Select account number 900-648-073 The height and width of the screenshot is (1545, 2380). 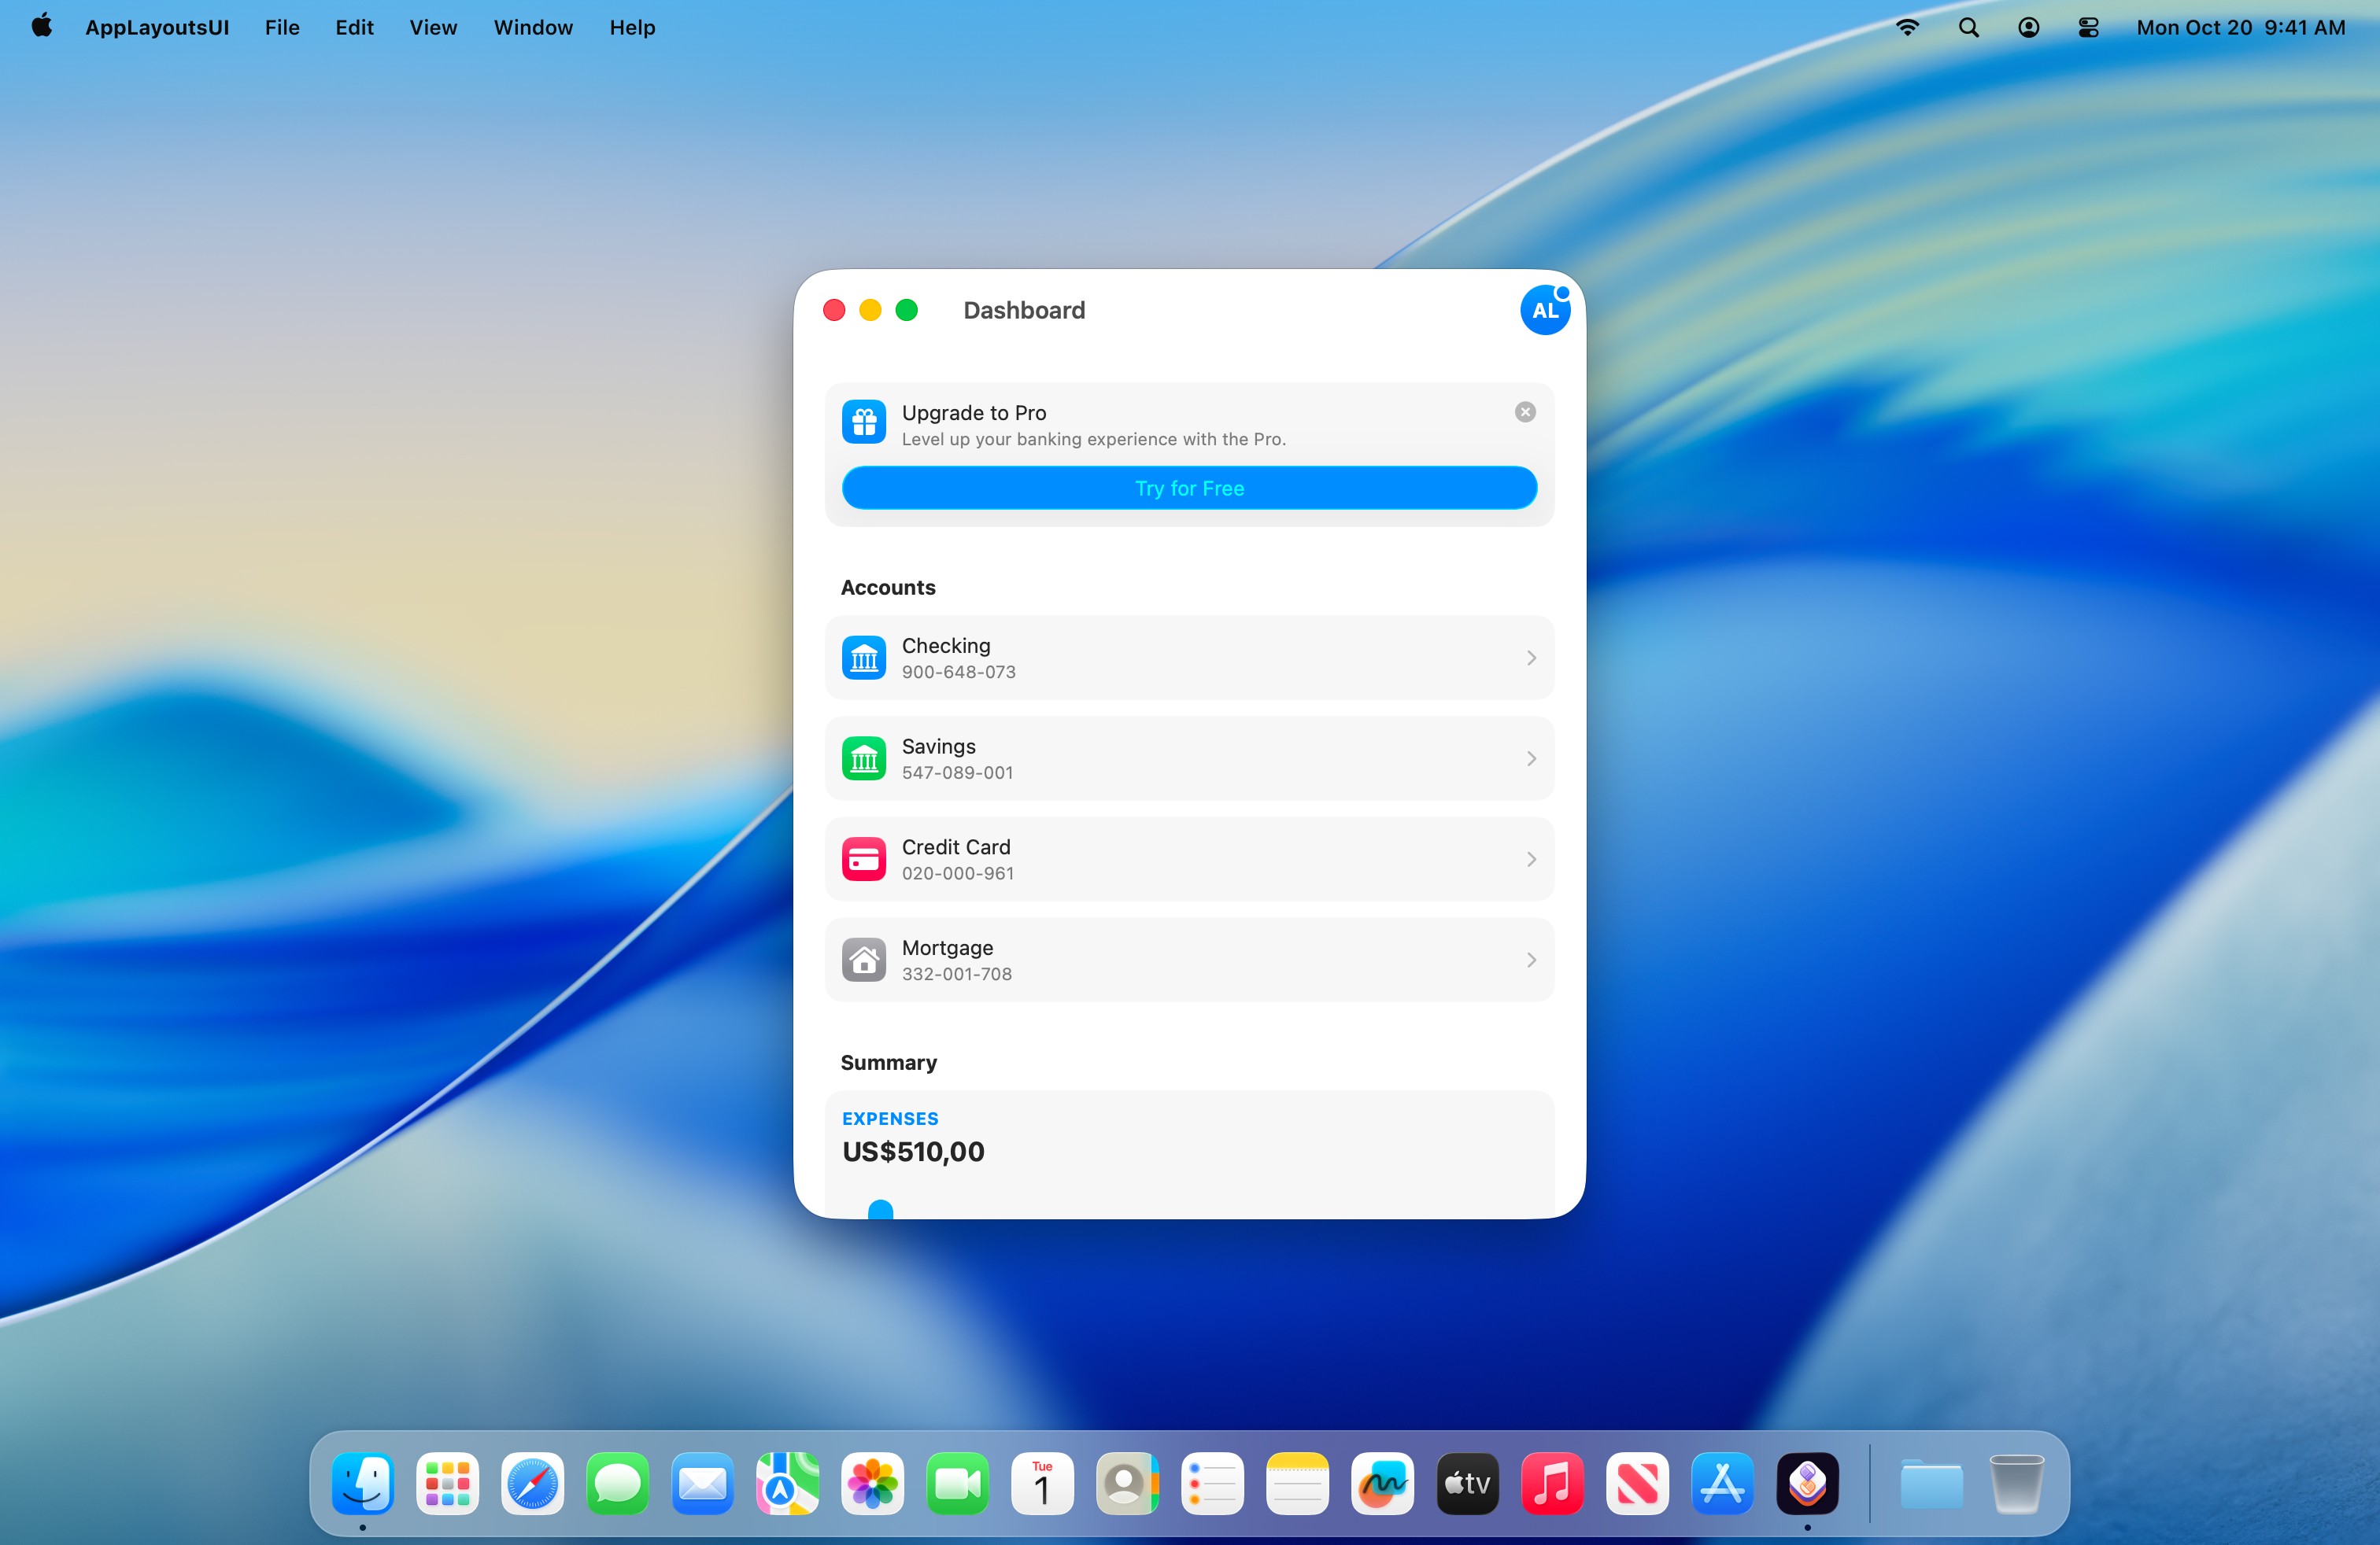coord(958,673)
